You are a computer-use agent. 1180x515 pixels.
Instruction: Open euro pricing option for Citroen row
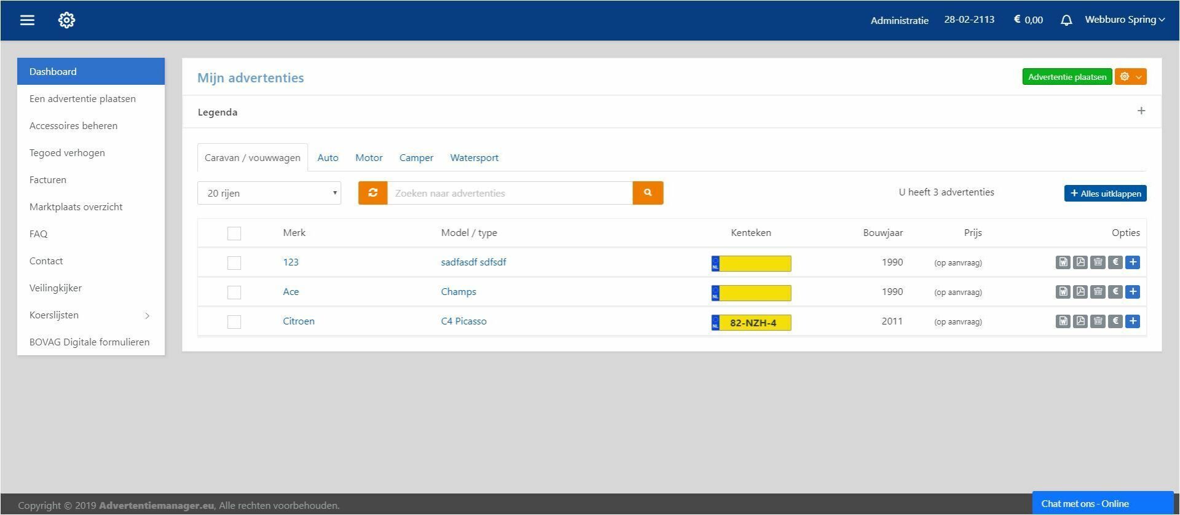[1115, 321]
